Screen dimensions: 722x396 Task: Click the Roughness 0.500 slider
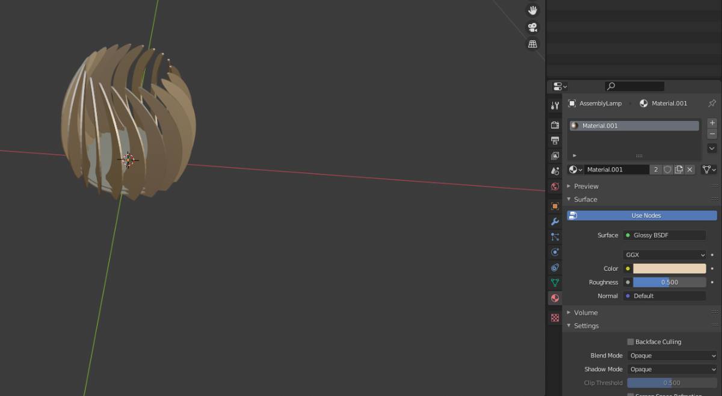tap(669, 282)
